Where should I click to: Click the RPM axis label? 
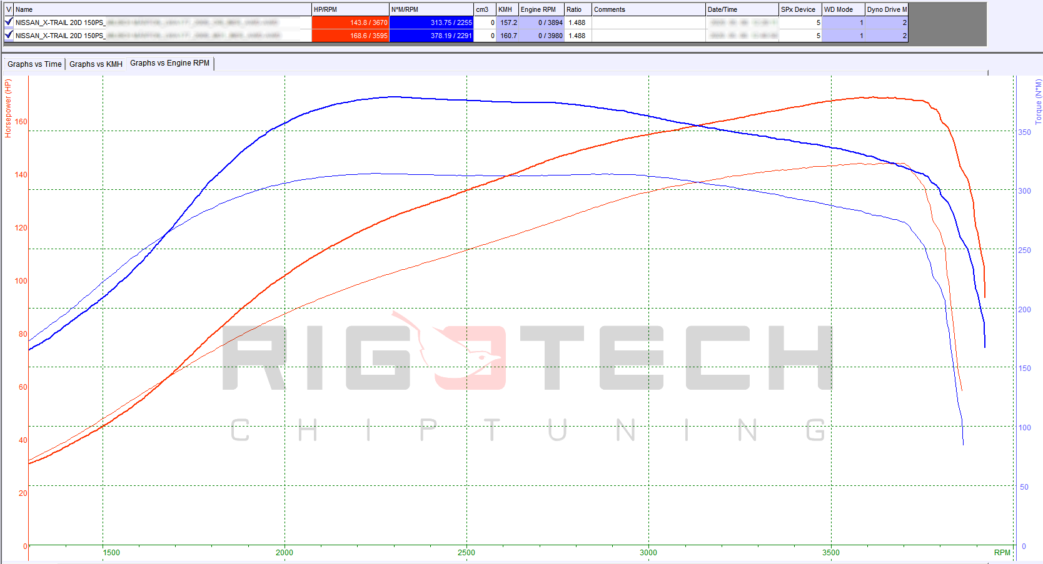point(1002,552)
